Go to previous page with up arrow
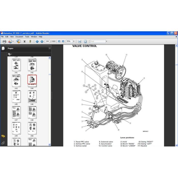Screen dimensions: 178x178 tap(37, 41)
